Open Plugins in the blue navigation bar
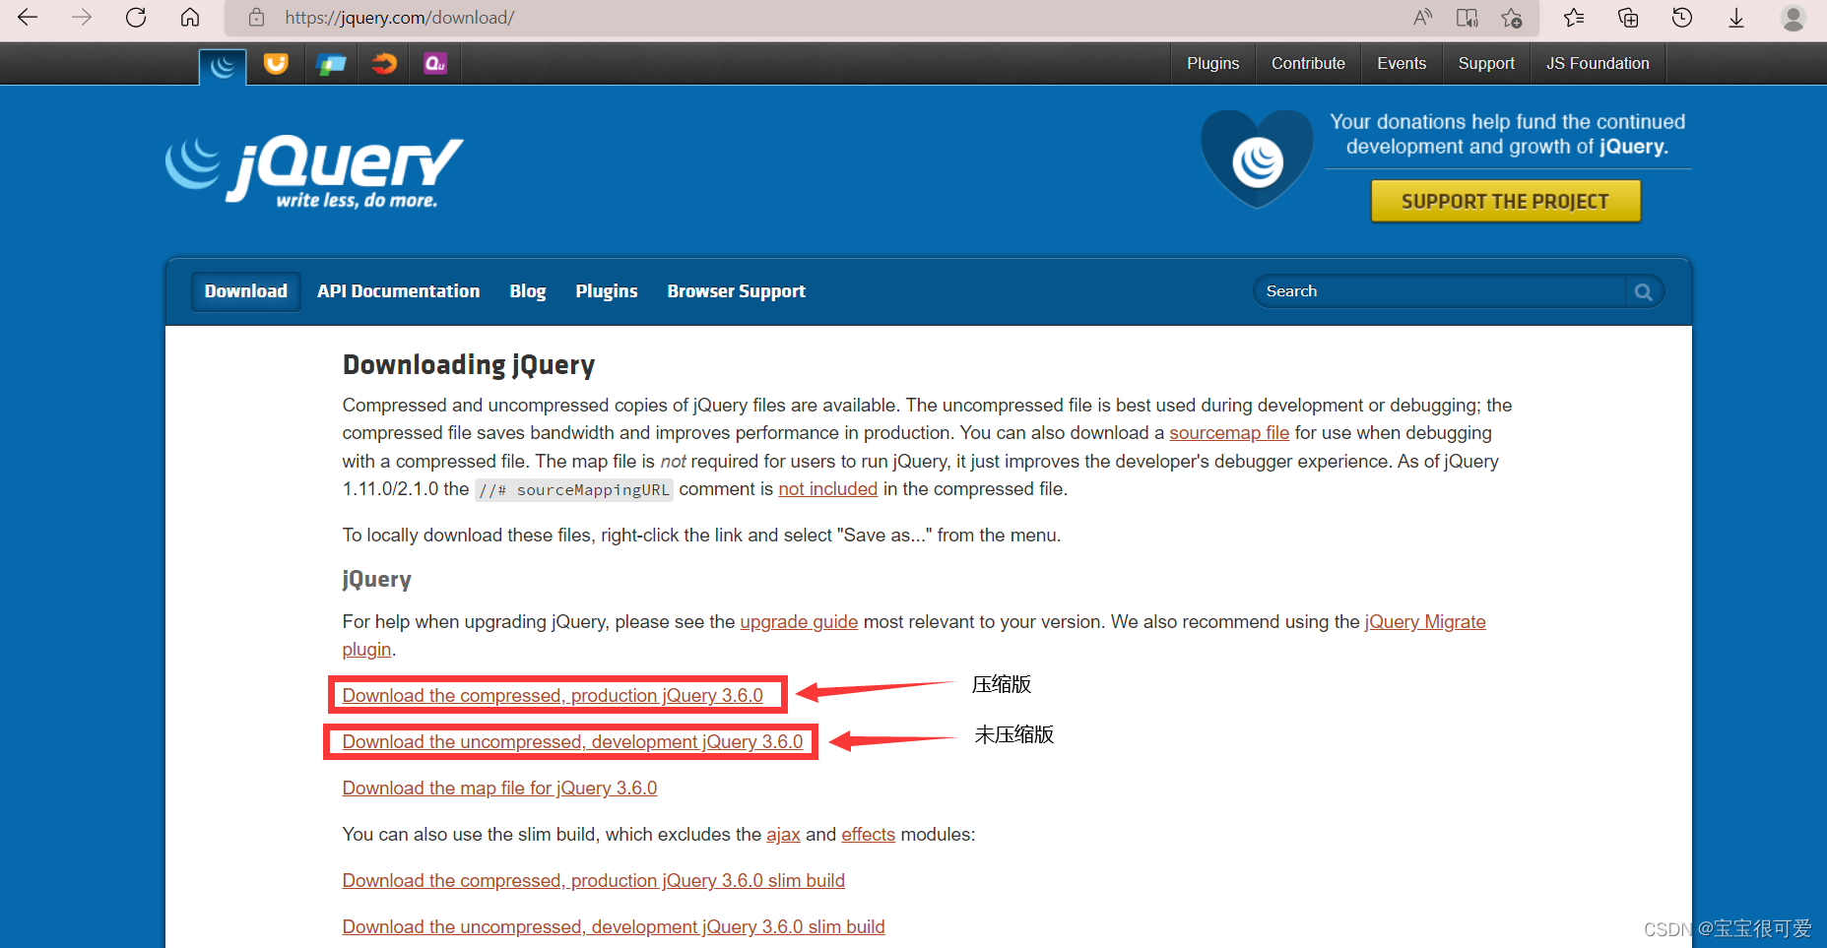 pos(607,291)
